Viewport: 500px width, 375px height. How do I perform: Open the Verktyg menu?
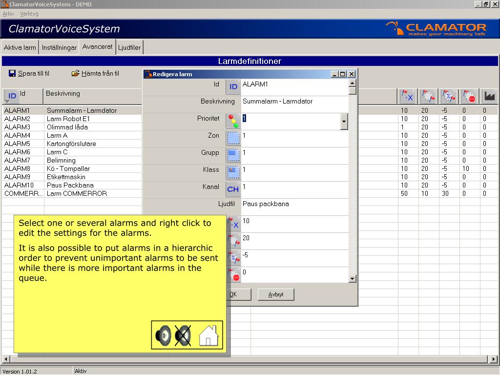[x=29, y=14]
